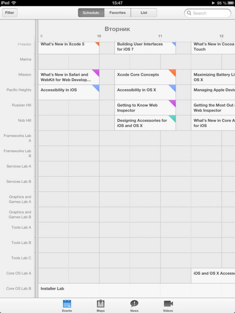This screenshot has height=313, width=235.
Task: Tap the 11 o'clock time marker
Action: 160,36
